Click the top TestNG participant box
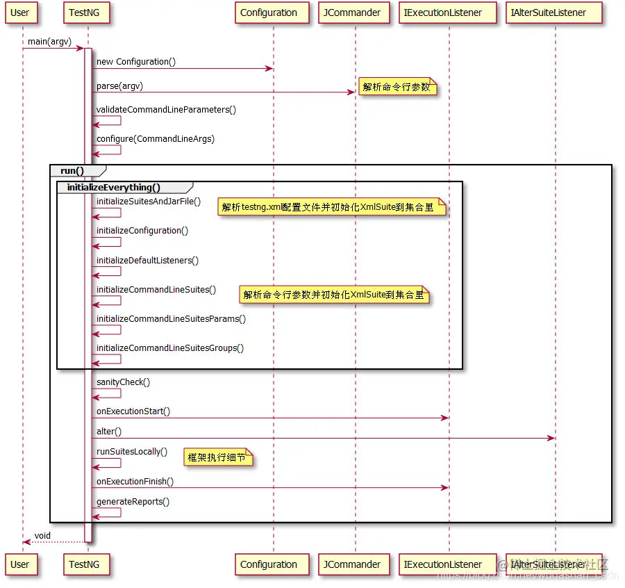The height and width of the screenshot is (588, 625). 87,13
